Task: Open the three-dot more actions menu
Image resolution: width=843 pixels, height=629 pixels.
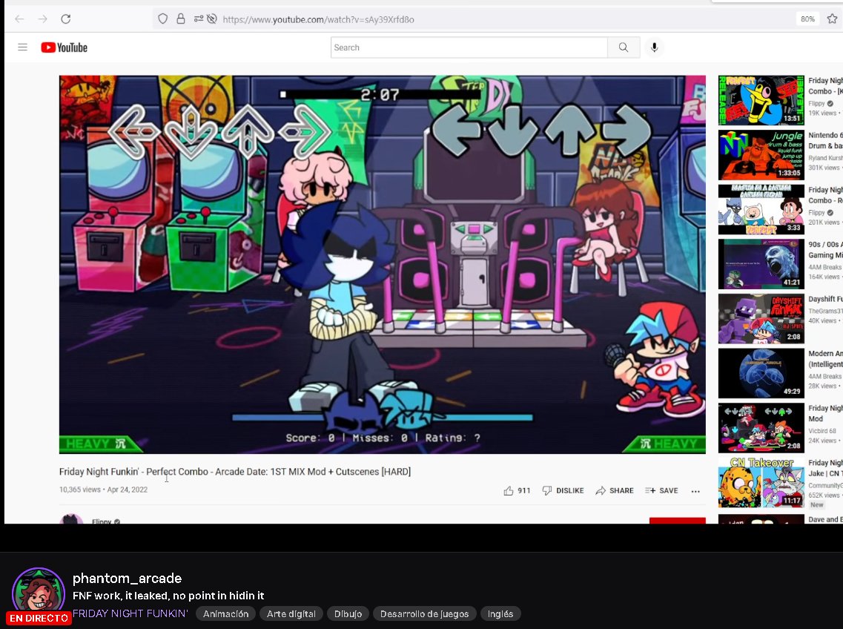Action: [695, 491]
